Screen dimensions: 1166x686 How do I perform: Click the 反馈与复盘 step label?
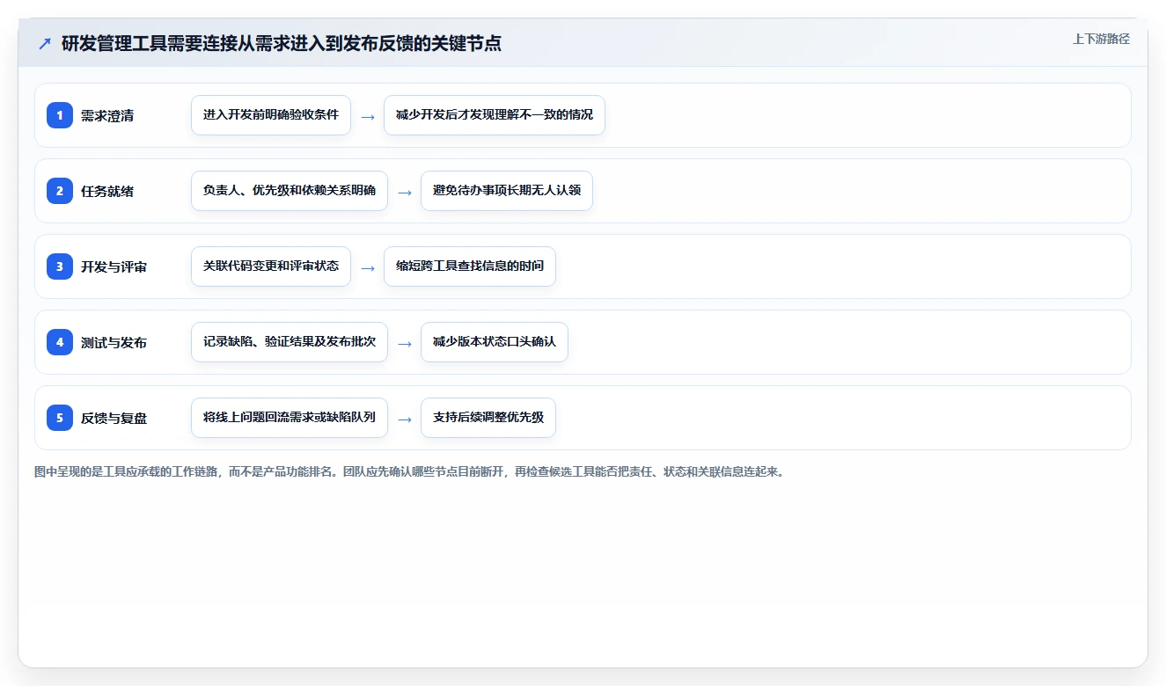click(x=114, y=418)
